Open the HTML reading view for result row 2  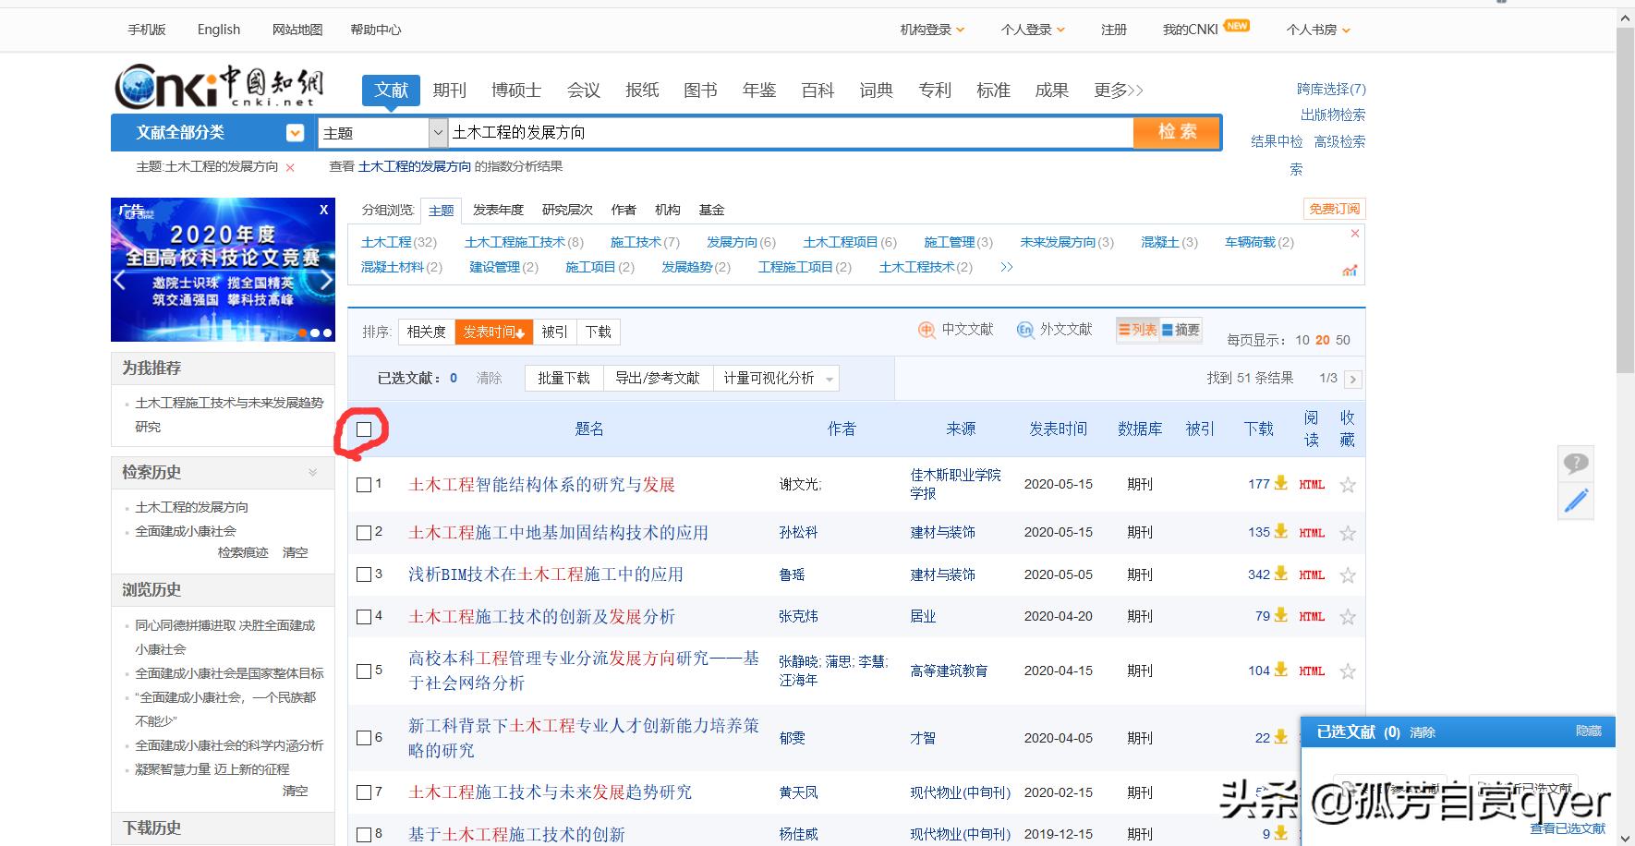pos(1312,532)
